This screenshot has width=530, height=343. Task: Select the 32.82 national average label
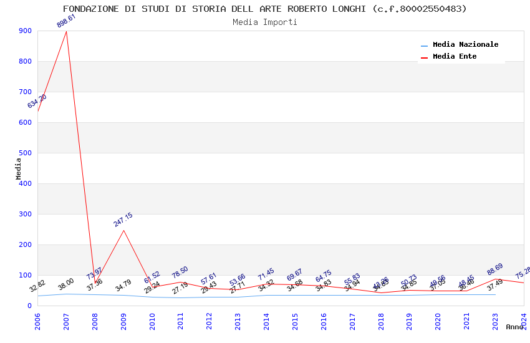tap(37, 286)
